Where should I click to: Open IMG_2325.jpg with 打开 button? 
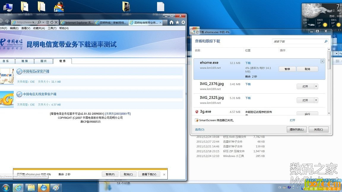point(305,100)
